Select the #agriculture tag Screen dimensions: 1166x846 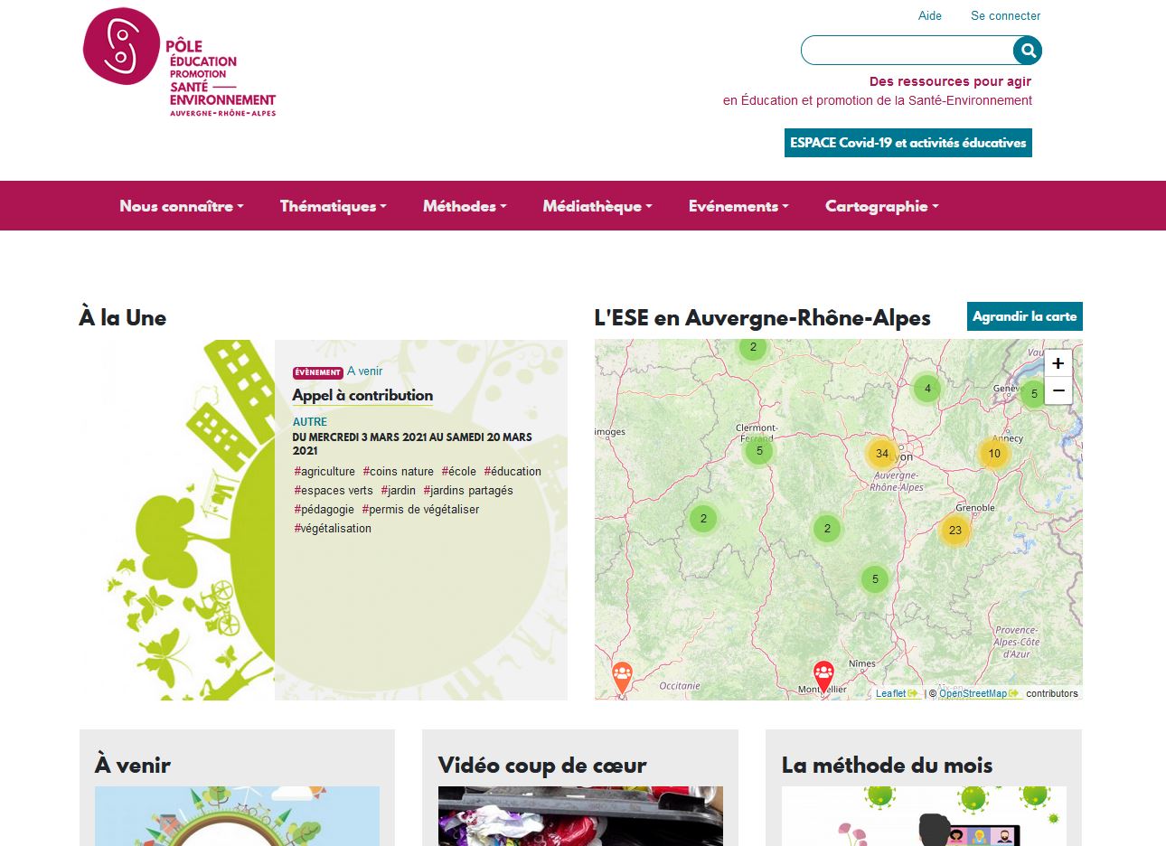point(324,471)
